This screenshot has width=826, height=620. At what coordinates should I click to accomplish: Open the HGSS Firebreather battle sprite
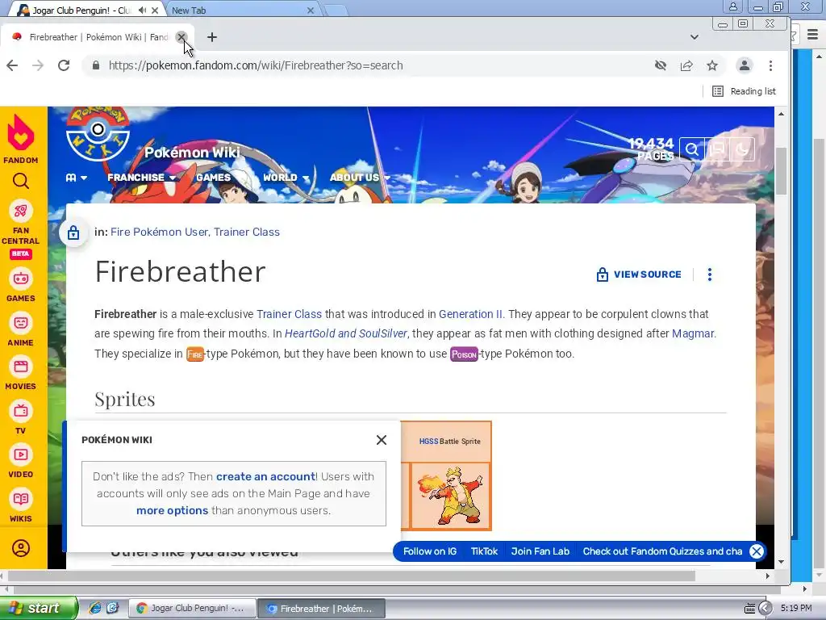(450, 496)
